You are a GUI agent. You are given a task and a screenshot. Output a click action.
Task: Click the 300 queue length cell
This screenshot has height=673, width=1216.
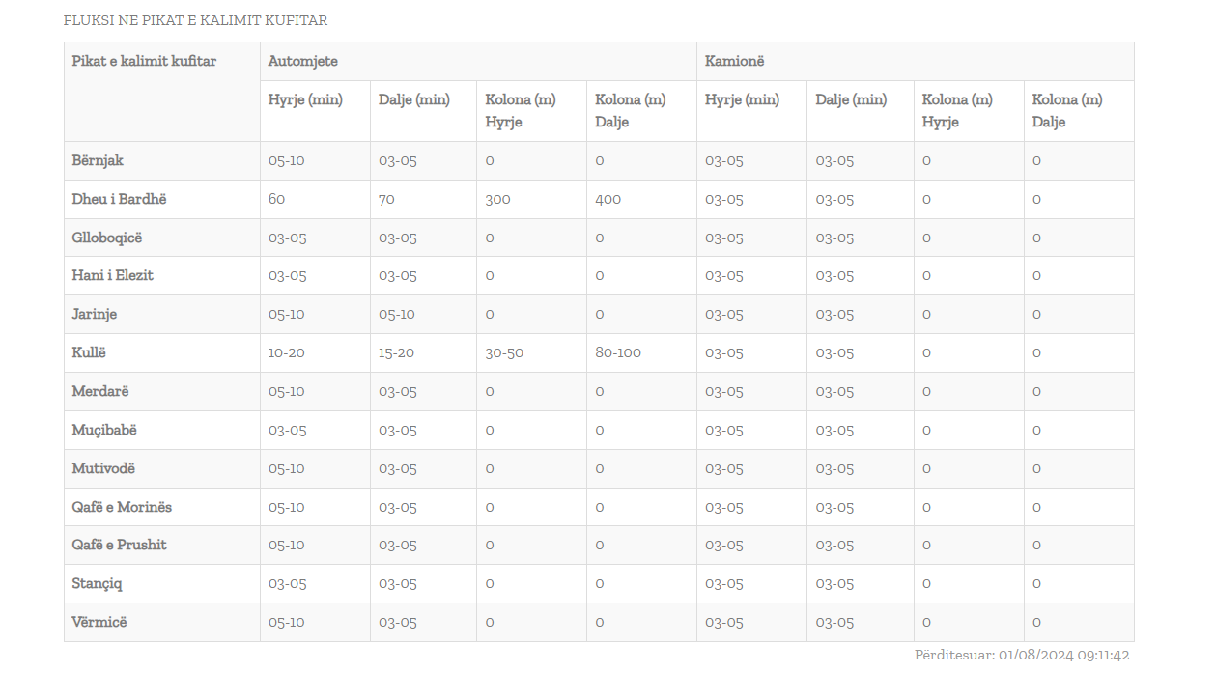(x=497, y=199)
